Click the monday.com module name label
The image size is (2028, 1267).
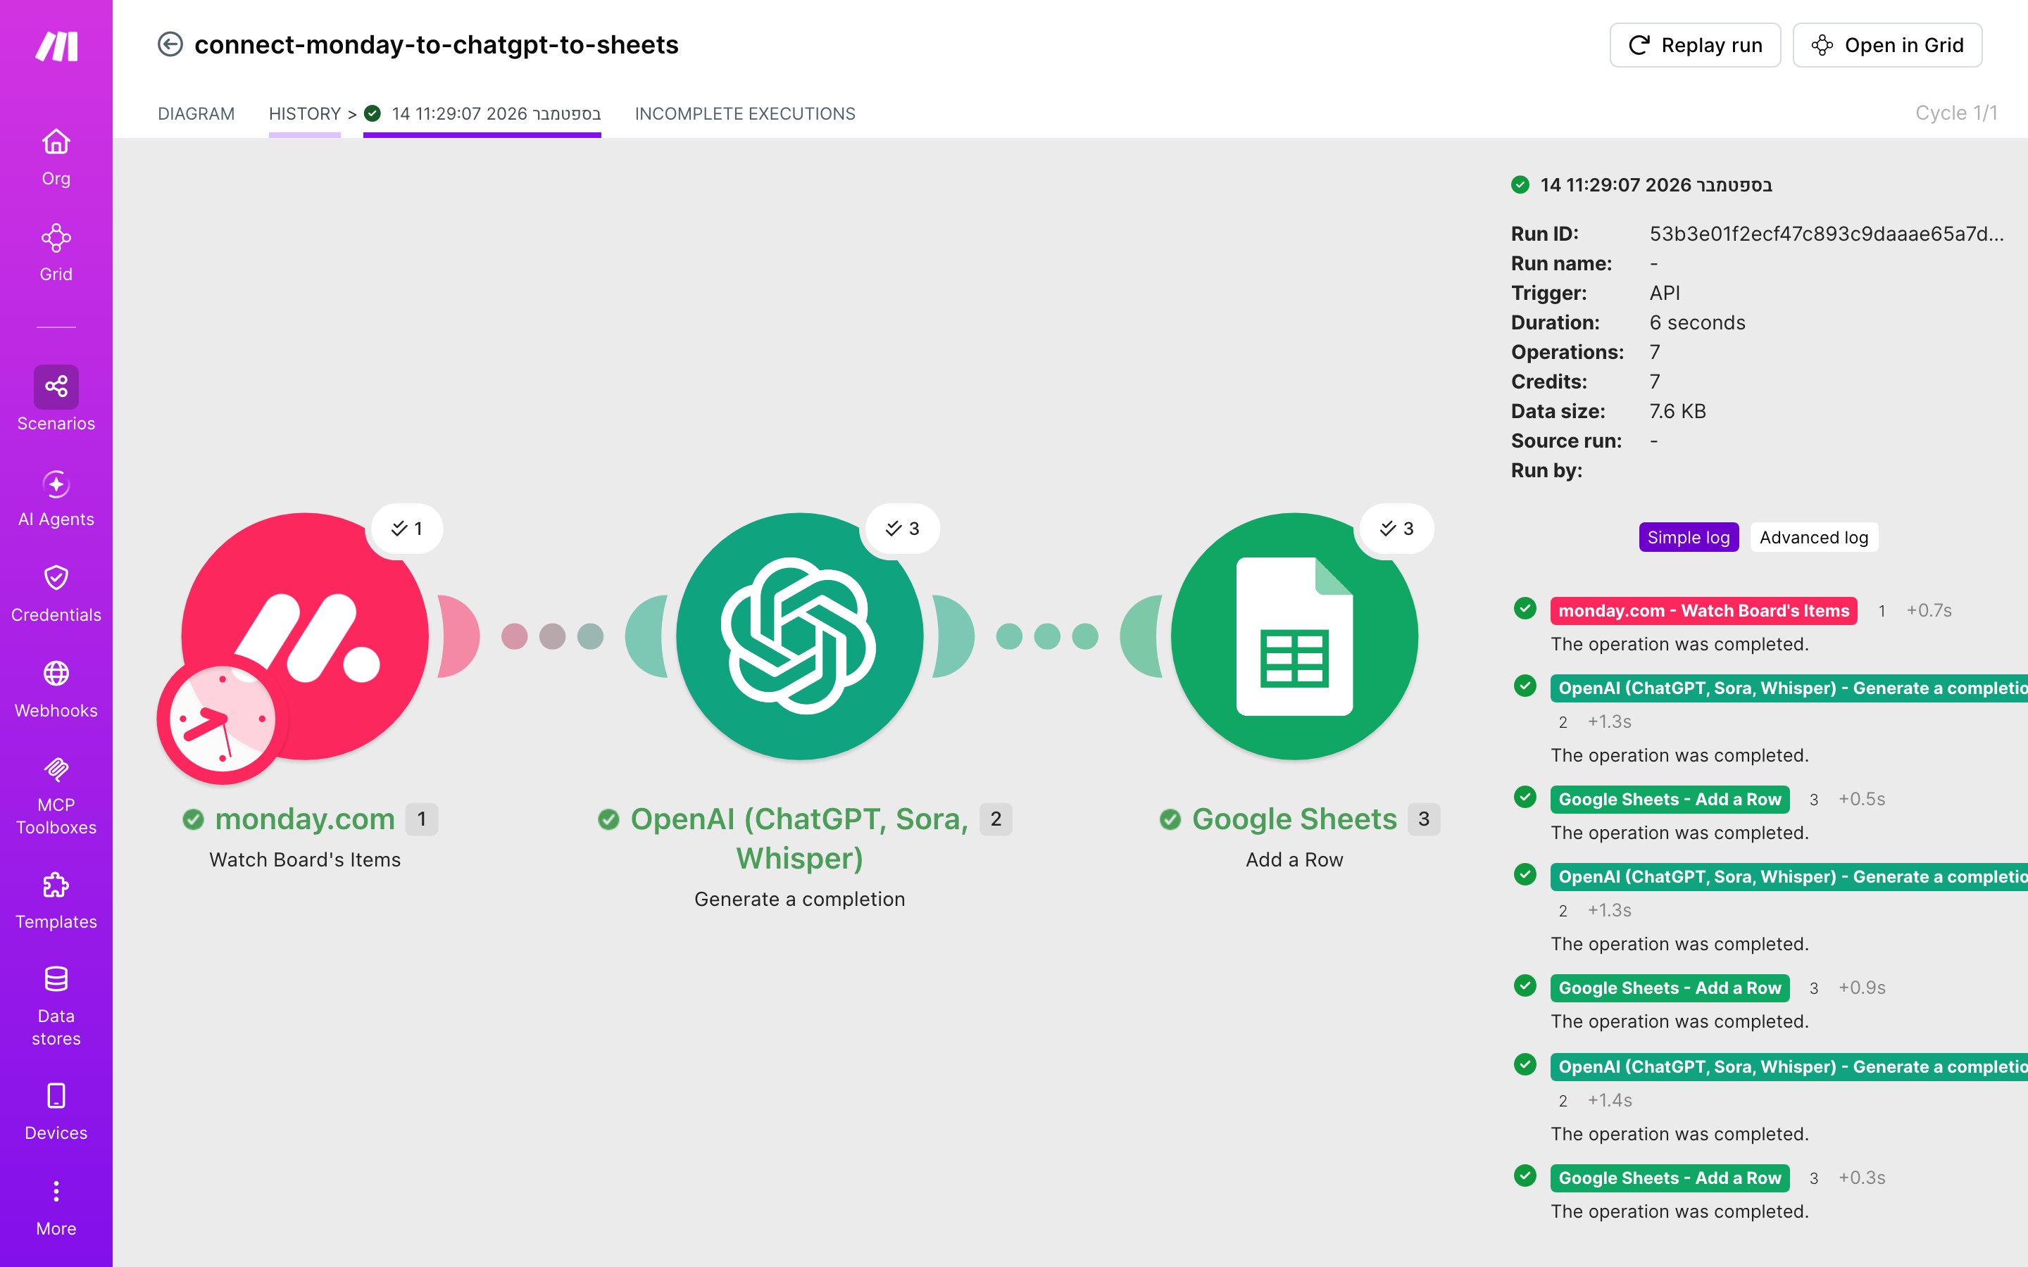(305, 819)
